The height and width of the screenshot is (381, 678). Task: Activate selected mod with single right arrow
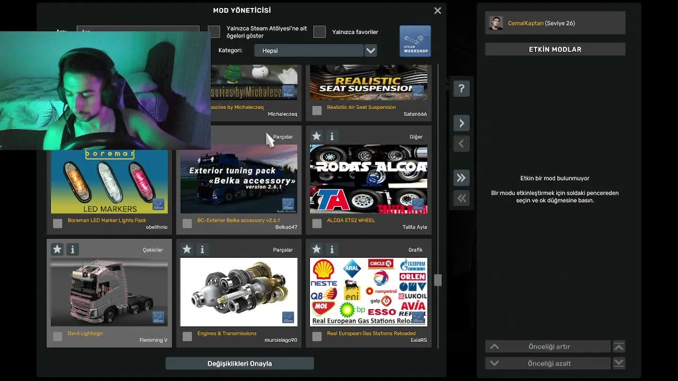[x=461, y=123]
